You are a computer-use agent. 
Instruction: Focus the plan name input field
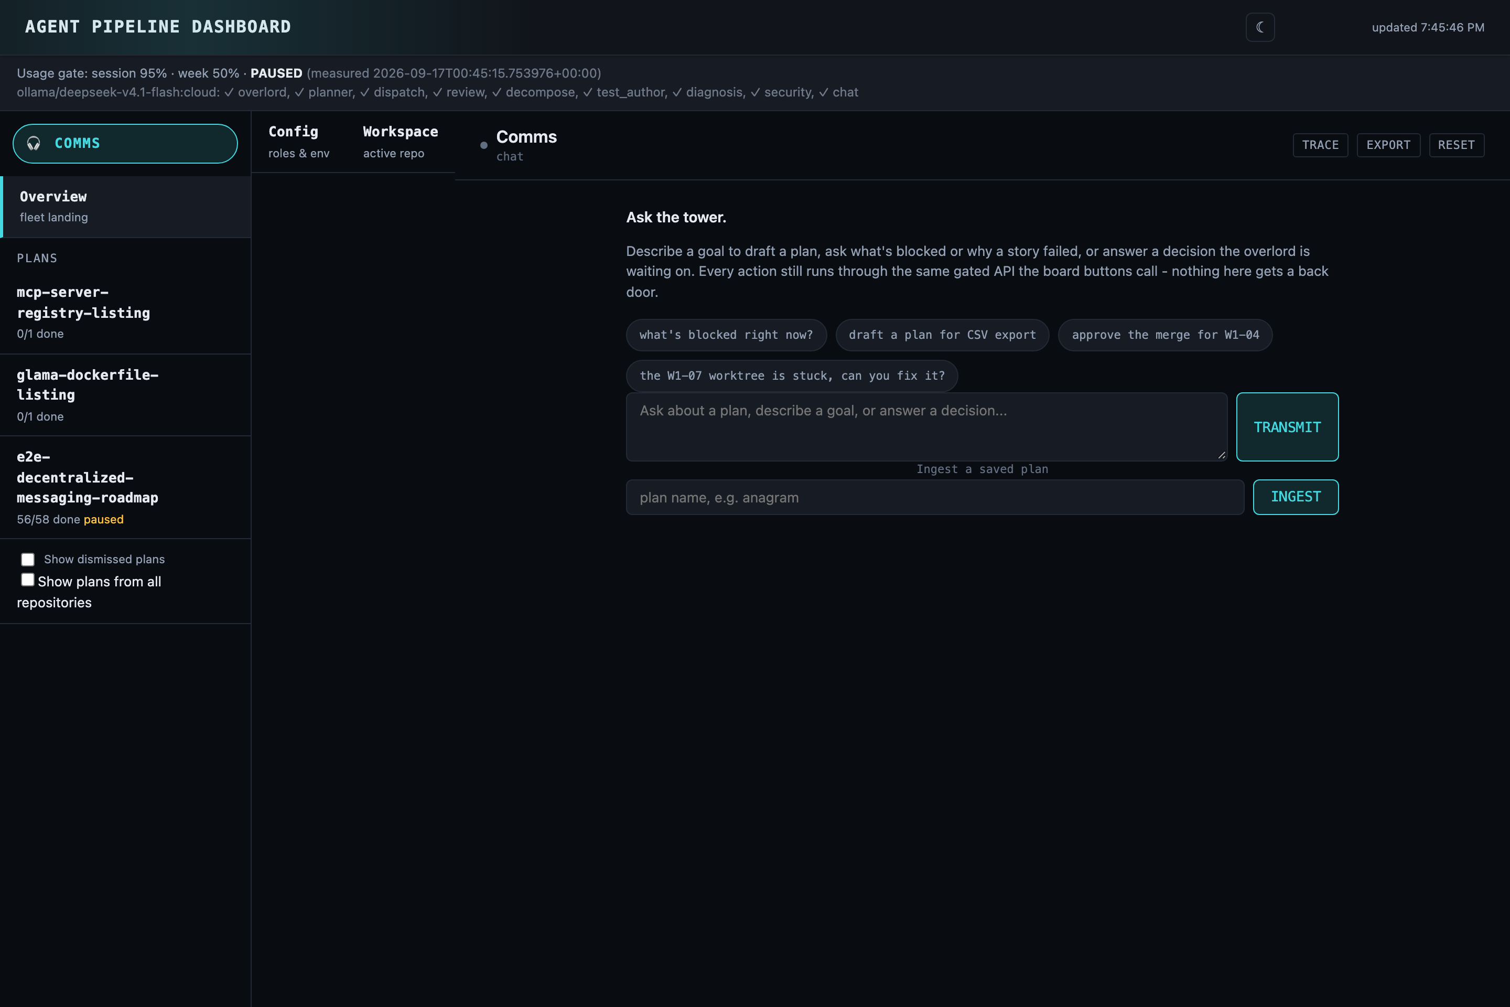pyautogui.click(x=935, y=497)
